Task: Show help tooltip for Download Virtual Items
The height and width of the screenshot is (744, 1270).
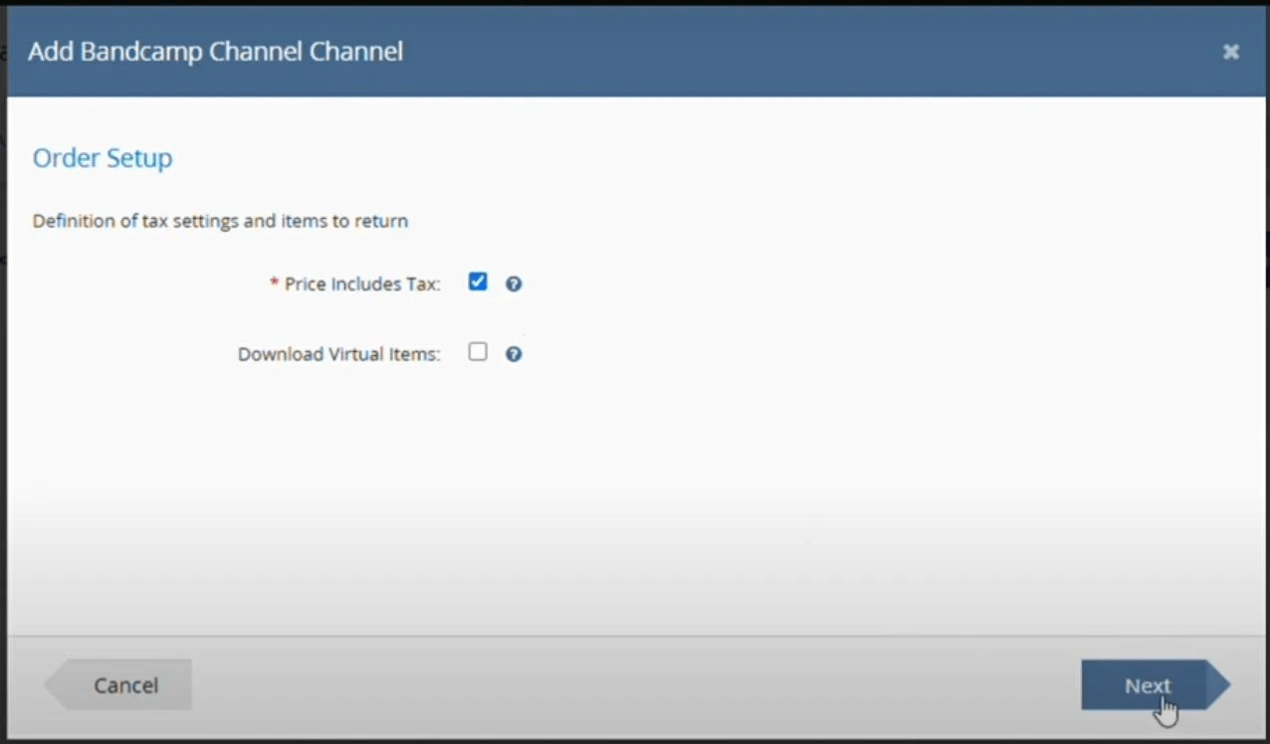Action: tap(514, 354)
